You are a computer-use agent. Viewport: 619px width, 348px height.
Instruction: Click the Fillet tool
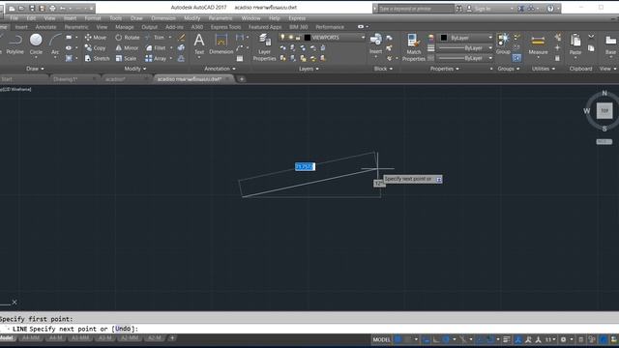coord(156,48)
